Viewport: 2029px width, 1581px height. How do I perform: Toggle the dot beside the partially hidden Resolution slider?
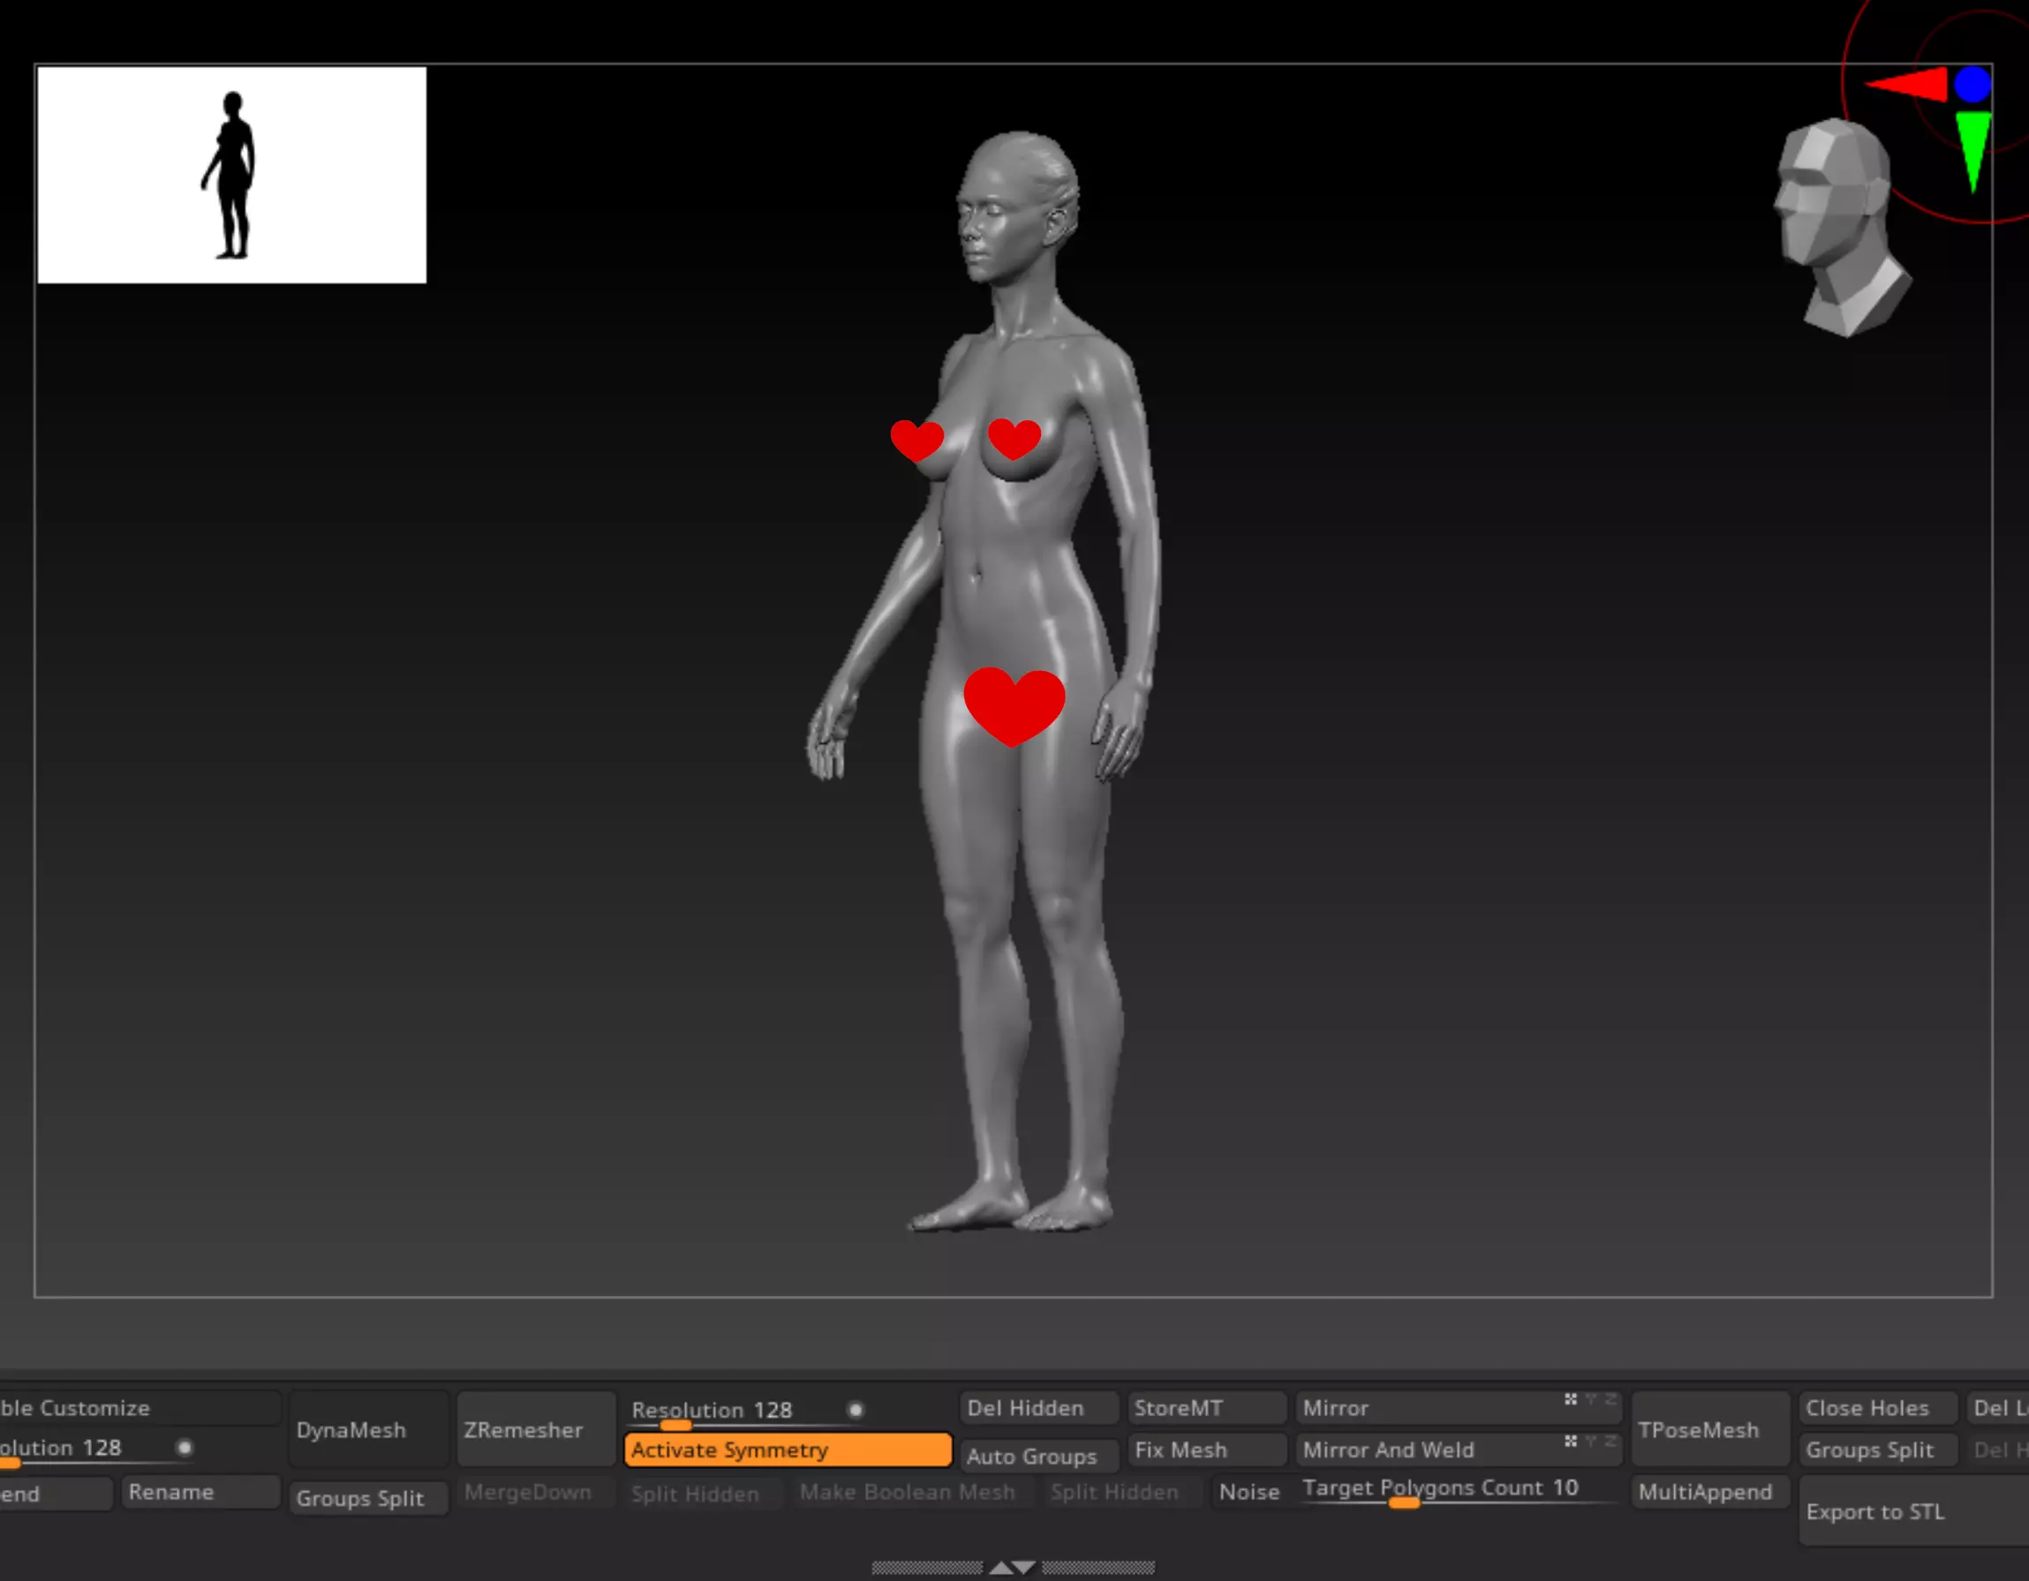pyautogui.click(x=184, y=1447)
